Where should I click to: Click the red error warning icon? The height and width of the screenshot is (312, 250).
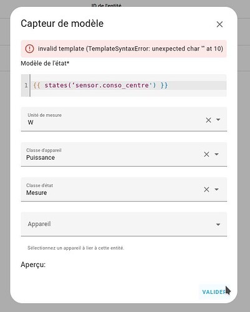coord(29,49)
